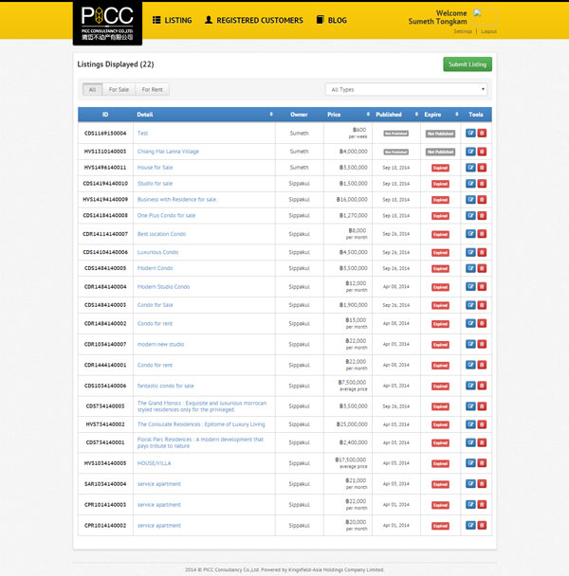Edit the Modern Condo listing CDS1484140005
569x576 pixels.
(470, 268)
